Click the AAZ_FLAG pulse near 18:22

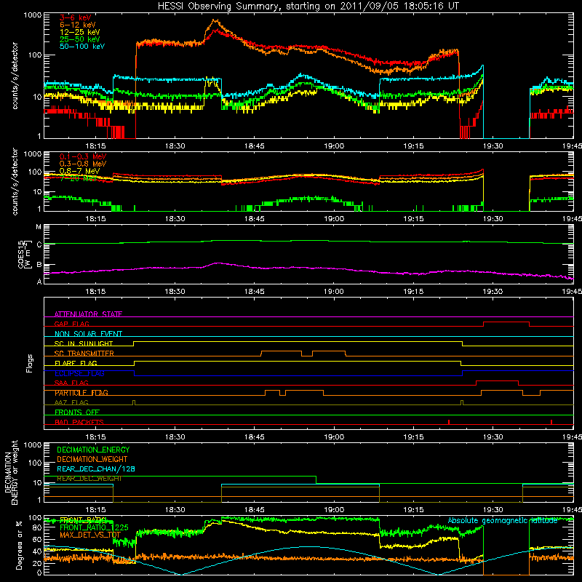coord(134,402)
